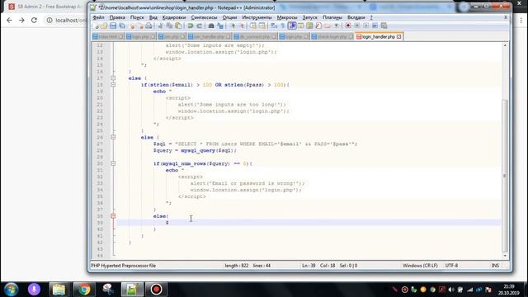Viewport: 528px width, 297px height.
Task: Open the Запуск menu
Action: (x=310, y=17)
